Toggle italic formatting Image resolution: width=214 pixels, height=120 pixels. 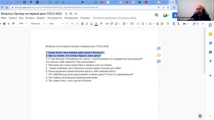tap(87, 24)
